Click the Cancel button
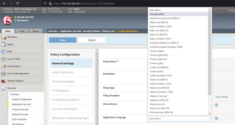Screen dimensions: 235x125 (91, 40)
